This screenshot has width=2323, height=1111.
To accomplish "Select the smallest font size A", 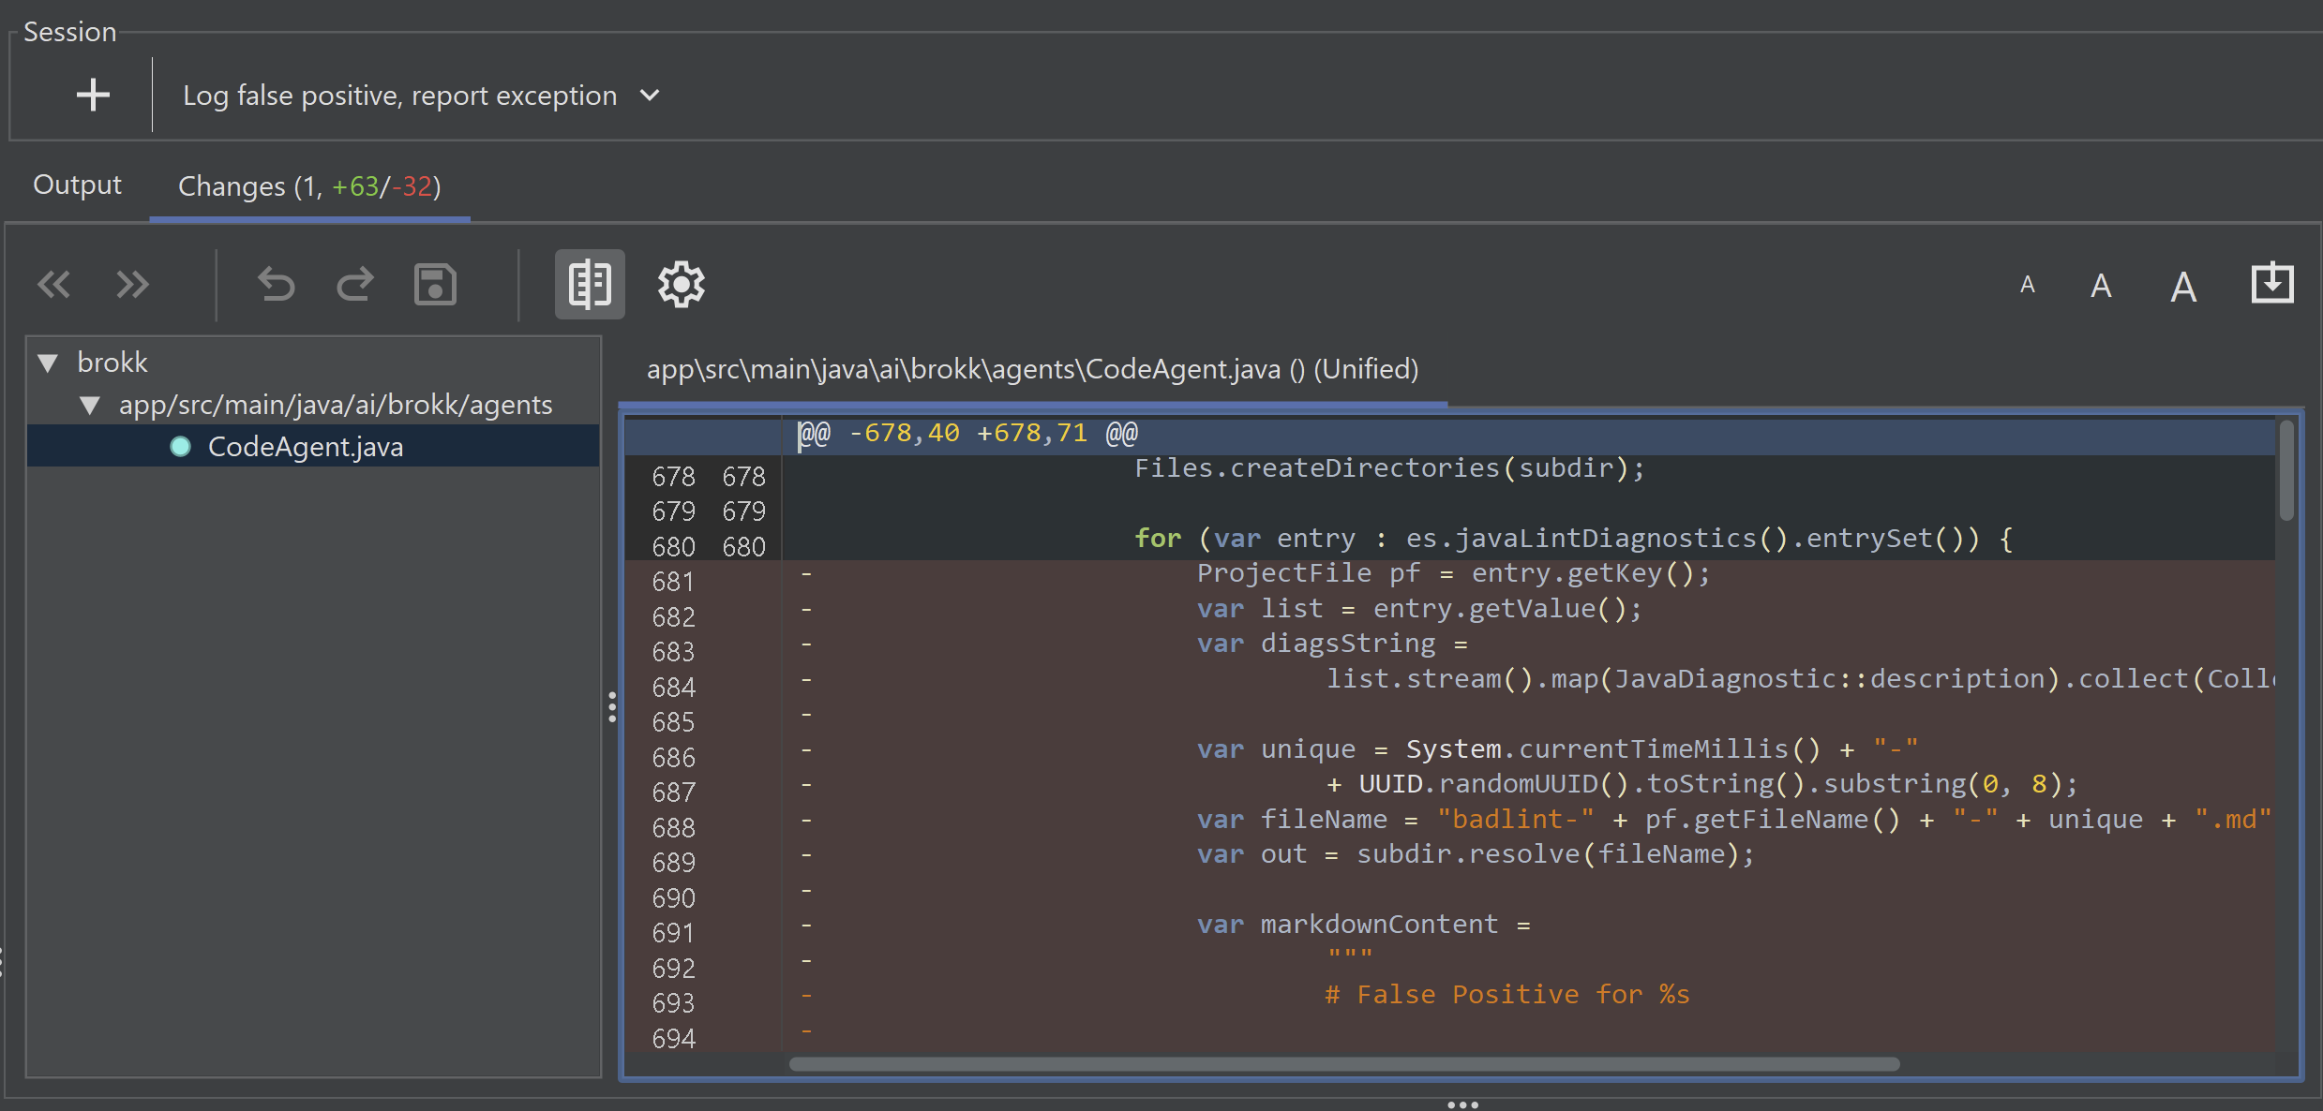I will 2028,285.
